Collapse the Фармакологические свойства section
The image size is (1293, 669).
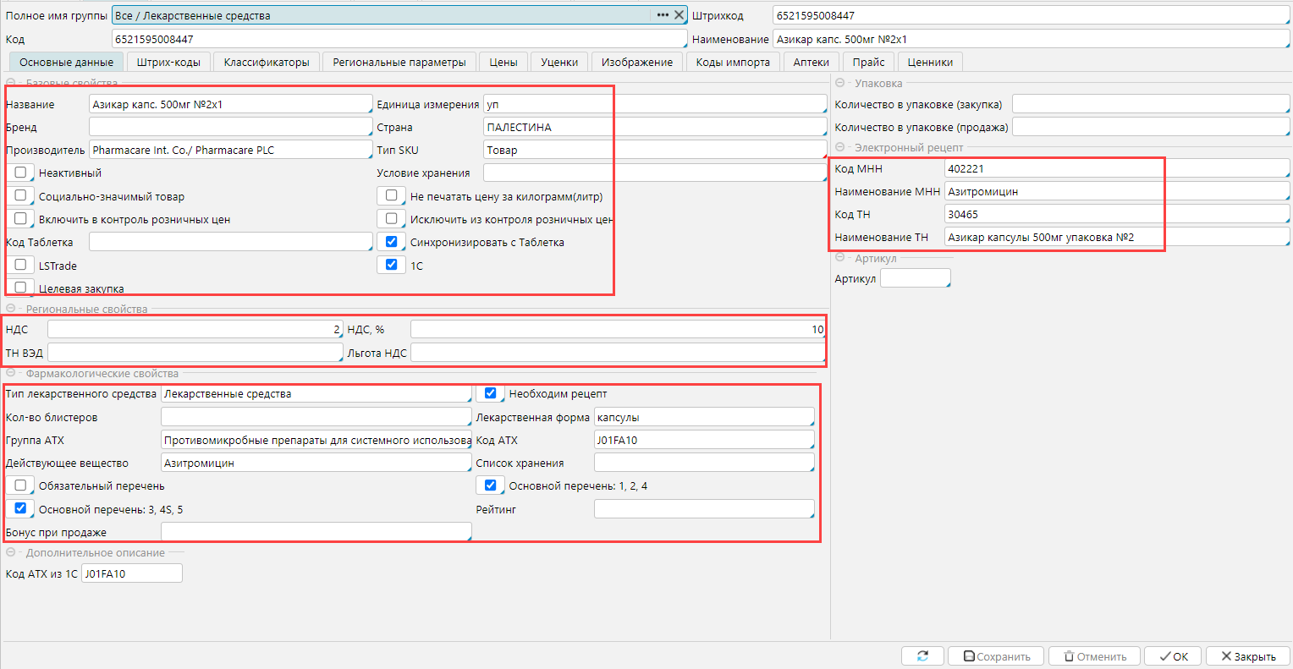[x=11, y=374]
